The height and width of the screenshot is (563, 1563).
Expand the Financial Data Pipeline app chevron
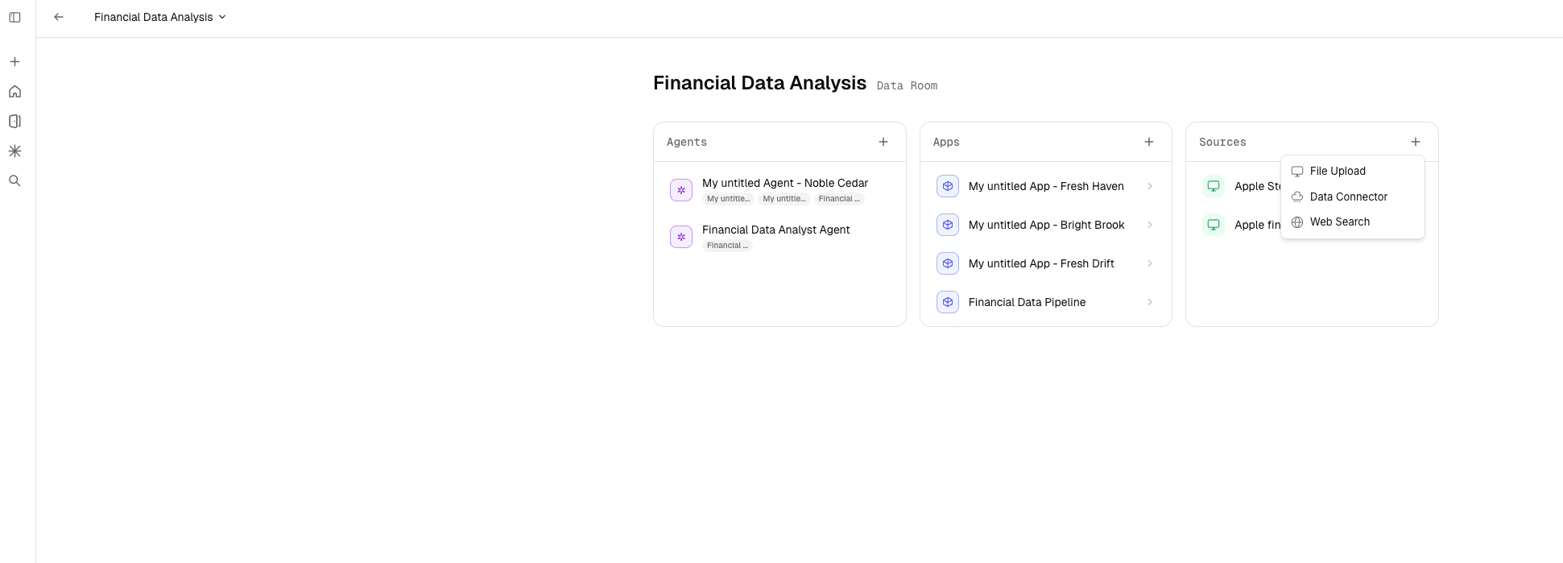click(1150, 302)
